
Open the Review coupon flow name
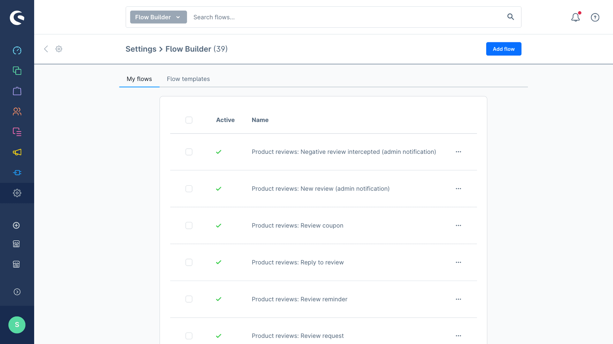(x=297, y=226)
